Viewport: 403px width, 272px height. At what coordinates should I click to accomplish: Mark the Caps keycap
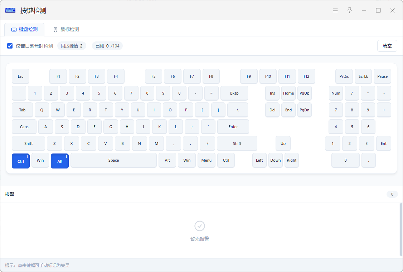(24, 127)
